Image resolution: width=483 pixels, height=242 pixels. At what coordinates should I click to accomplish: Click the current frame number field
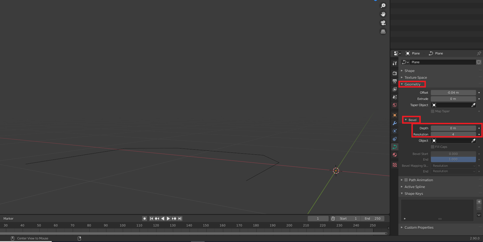pos(318,219)
